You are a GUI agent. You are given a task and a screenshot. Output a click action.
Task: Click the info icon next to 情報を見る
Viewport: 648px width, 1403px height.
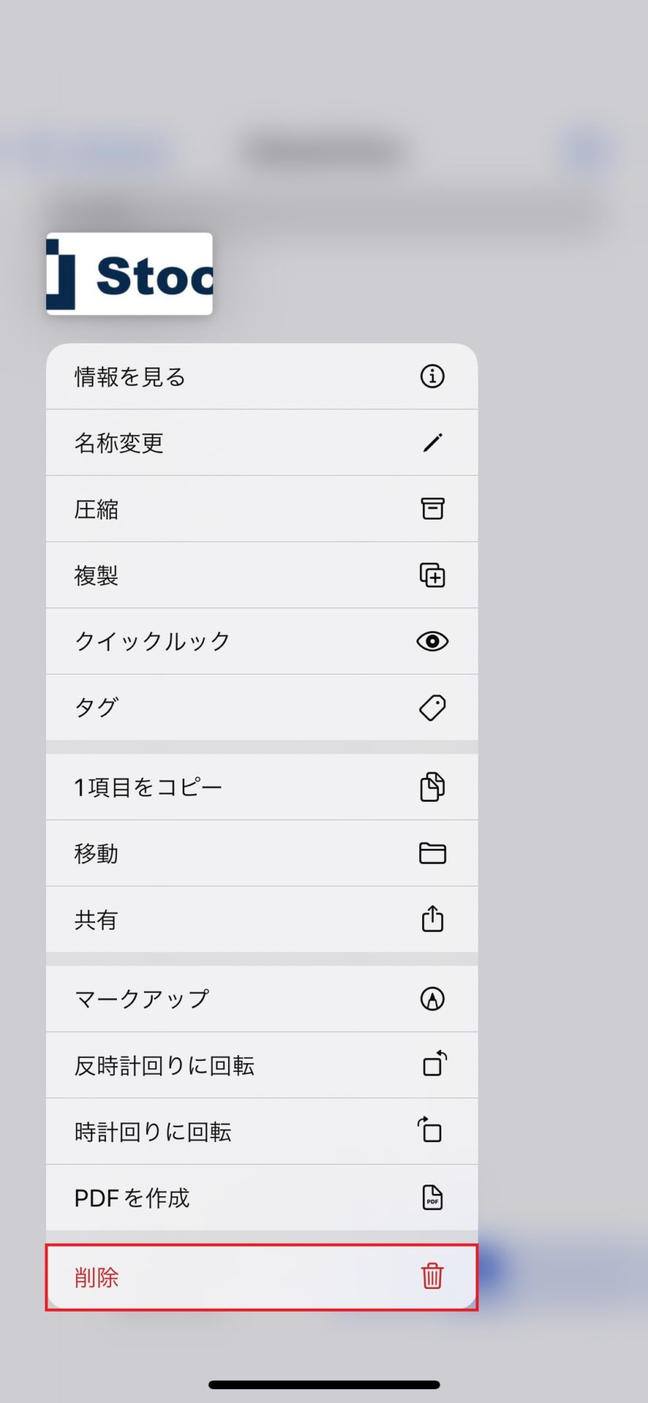coord(432,376)
